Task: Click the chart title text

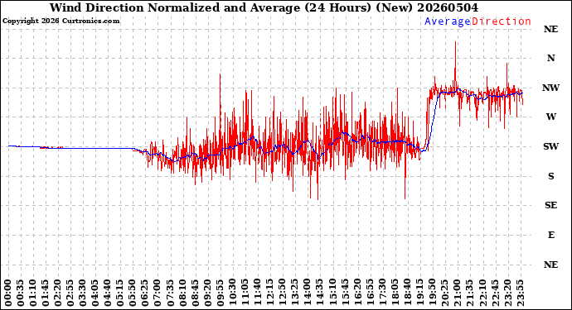Action: [264, 7]
